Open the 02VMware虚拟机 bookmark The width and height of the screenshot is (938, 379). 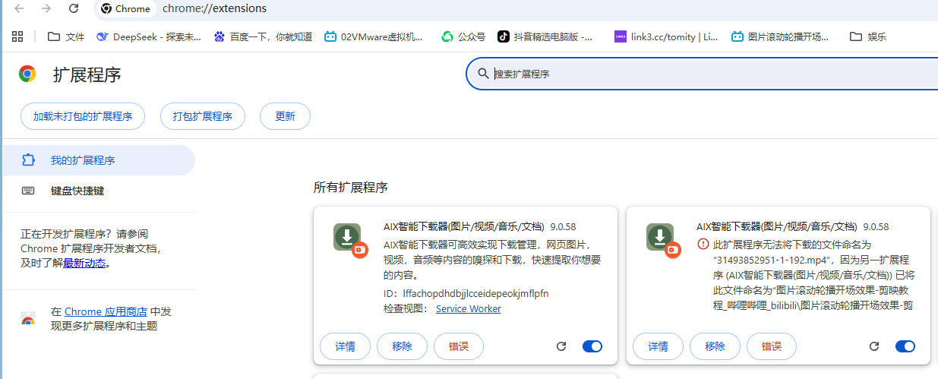point(374,36)
